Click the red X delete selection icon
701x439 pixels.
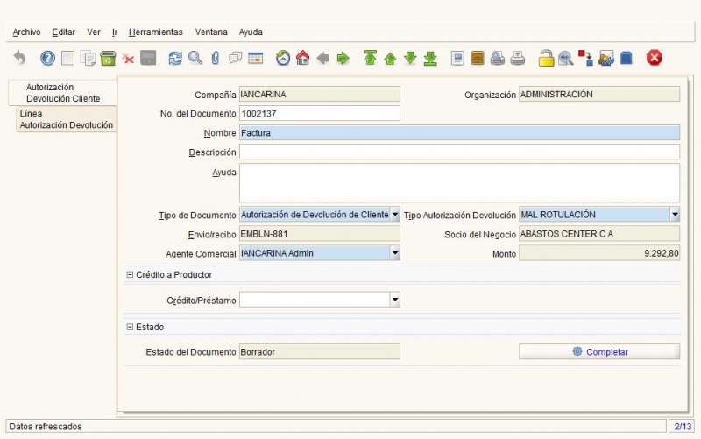click(x=128, y=59)
